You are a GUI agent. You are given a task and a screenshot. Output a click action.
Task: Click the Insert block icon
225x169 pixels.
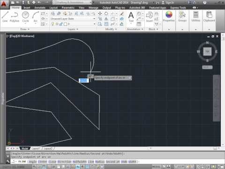click(x=150, y=17)
